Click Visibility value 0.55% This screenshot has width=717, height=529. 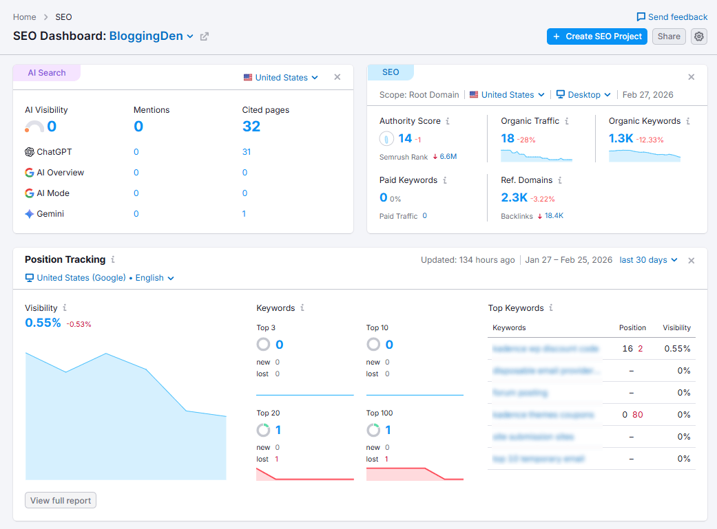43,323
